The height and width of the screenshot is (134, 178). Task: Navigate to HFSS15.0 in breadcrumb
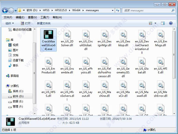61,10
